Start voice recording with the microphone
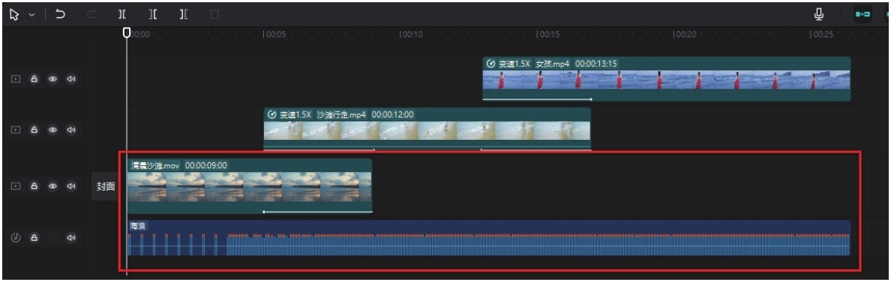The height and width of the screenshot is (282, 891). 819,15
